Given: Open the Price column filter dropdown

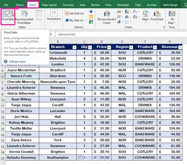Looking at the screenshot, I should coord(109,47).
